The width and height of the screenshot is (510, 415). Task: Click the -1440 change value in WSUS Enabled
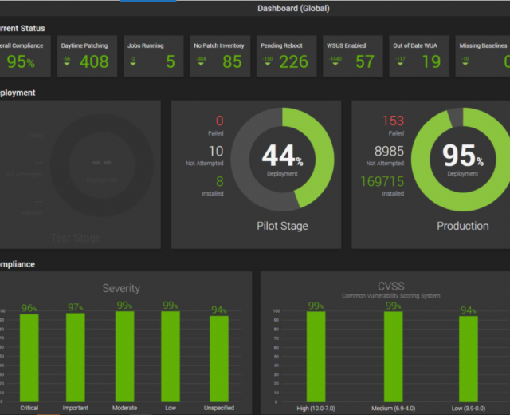click(x=335, y=59)
